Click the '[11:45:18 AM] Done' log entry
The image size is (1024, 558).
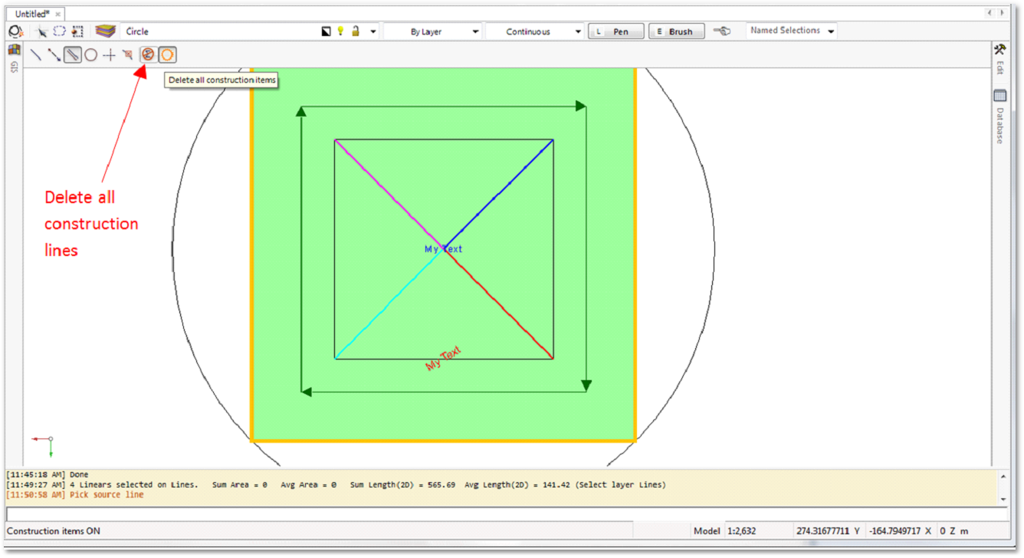48,475
